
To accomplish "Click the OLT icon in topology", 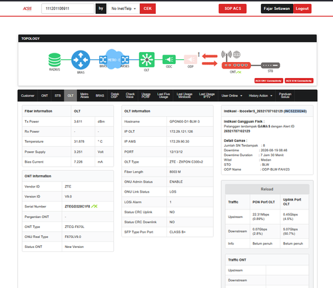I will coord(147,59).
